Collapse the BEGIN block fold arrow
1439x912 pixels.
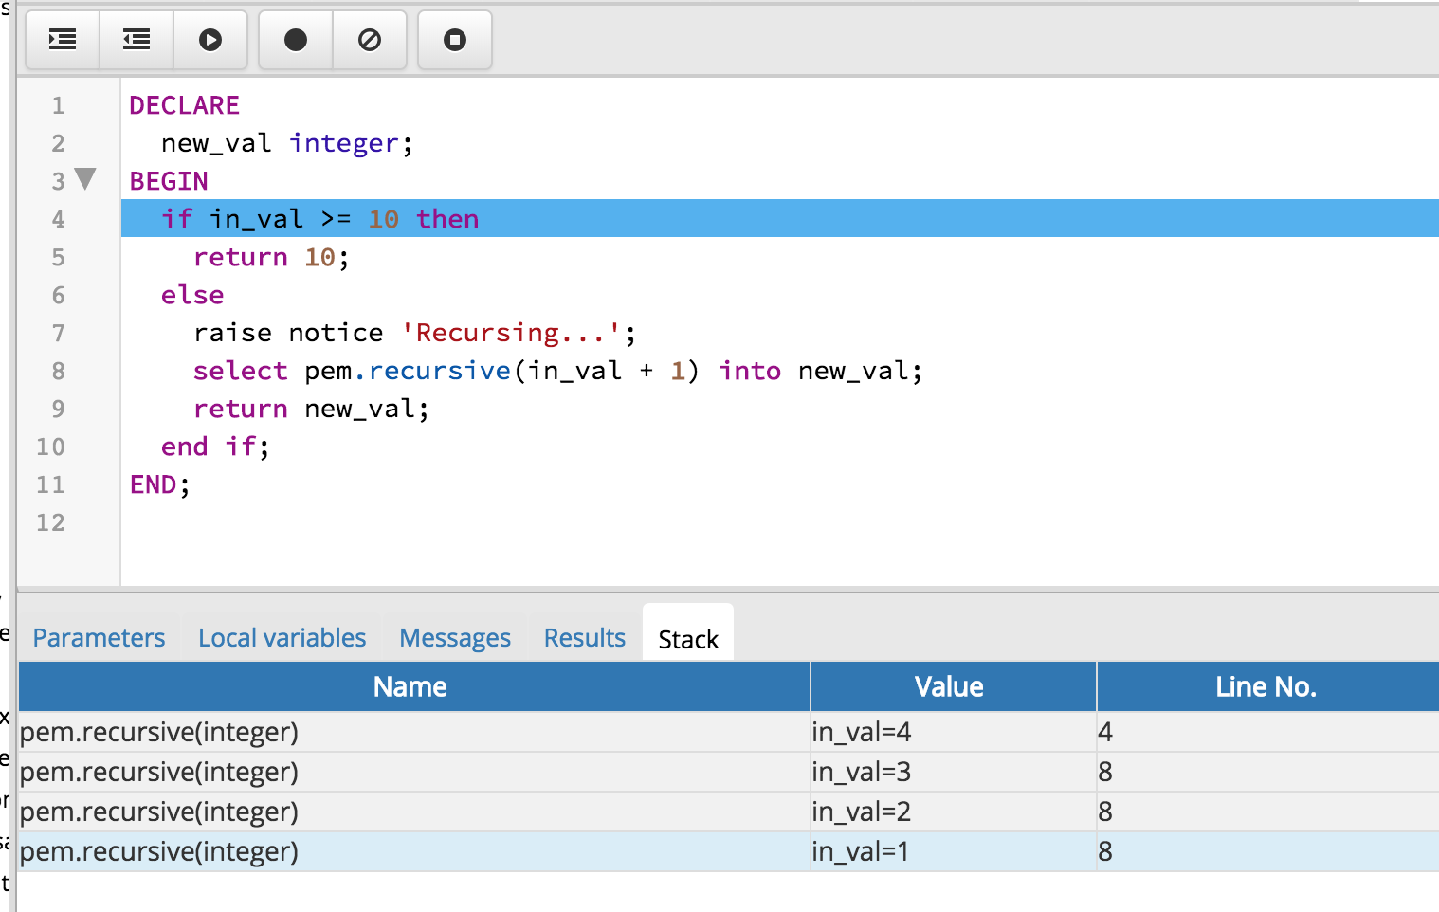click(x=85, y=178)
